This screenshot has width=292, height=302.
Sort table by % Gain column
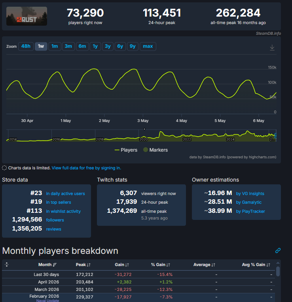pyautogui.click(x=161, y=264)
